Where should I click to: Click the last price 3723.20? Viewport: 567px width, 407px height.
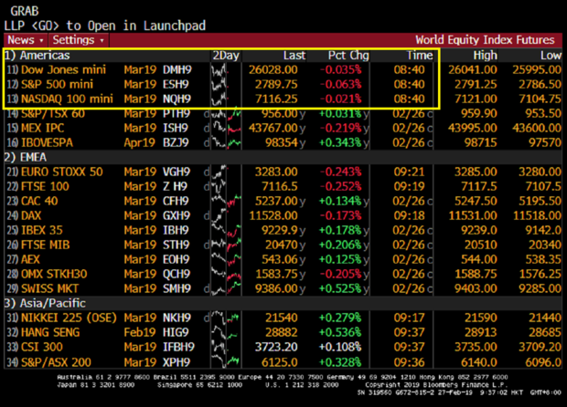tap(276, 347)
